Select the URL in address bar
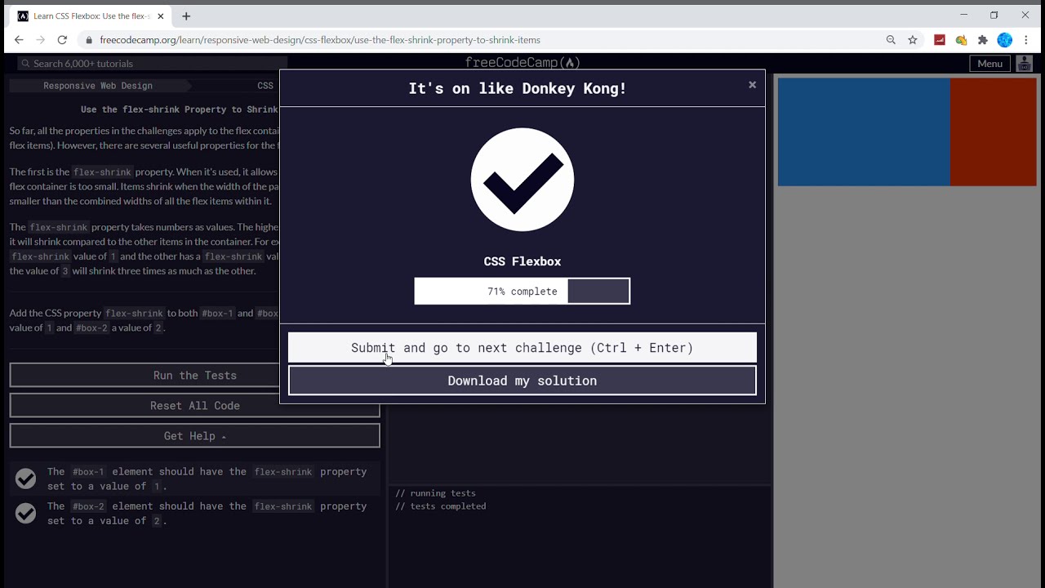Screen dimensions: 1045x588 point(320,40)
